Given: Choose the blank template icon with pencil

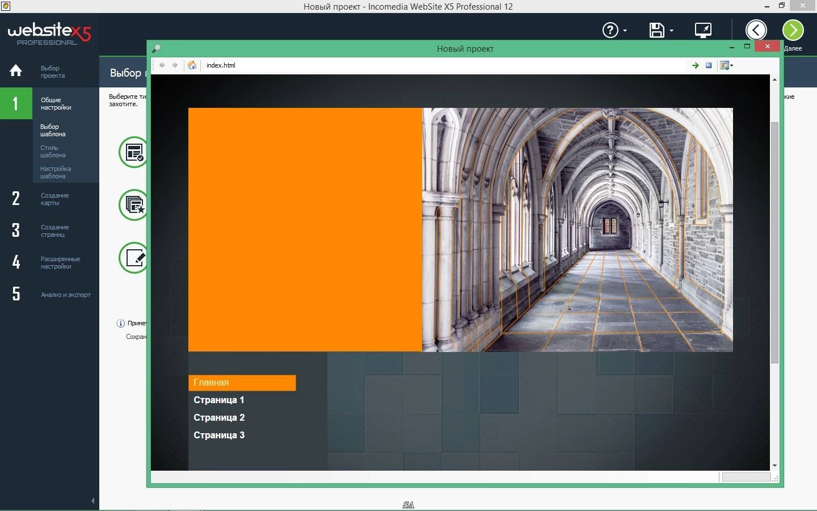Looking at the screenshot, I should (x=133, y=258).
